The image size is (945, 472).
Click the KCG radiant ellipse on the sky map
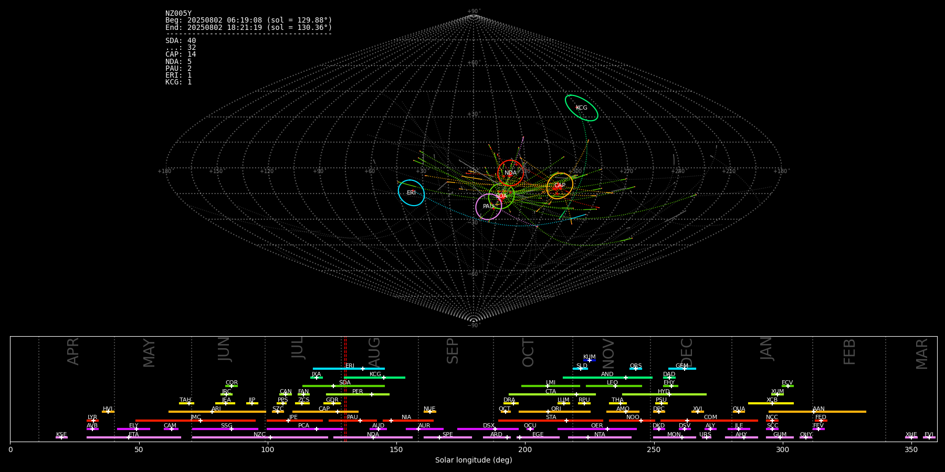pos(581,108)
